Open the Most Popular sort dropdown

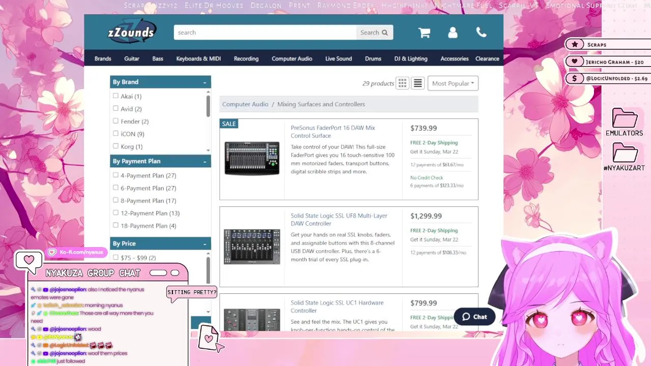453,83
